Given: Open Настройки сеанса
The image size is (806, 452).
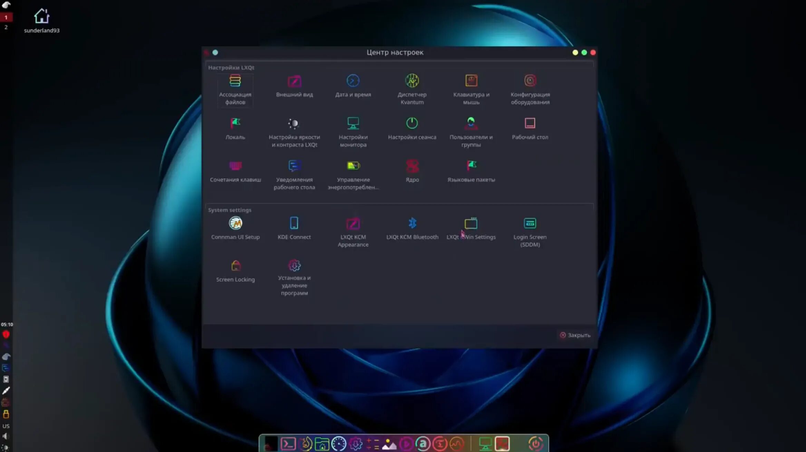Looking at the screenshot, I should click(412, 128).
